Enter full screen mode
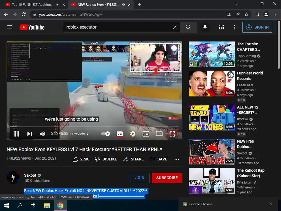Image resolution: width=281 pixels, height=211 pixels. [172, 134]
